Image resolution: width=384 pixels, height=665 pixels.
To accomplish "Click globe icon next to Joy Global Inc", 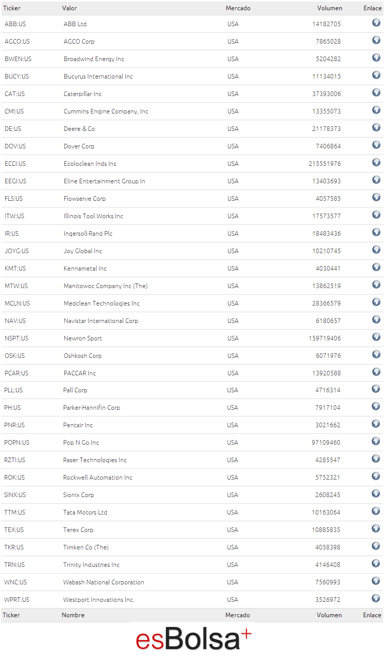I will tap(376, 250).
